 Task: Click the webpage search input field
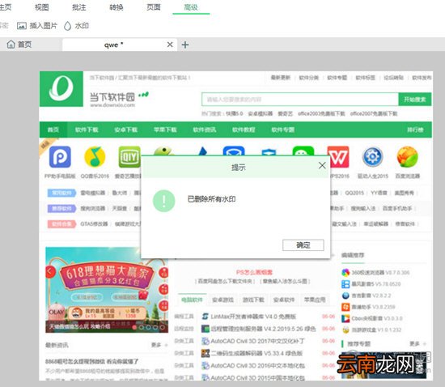300,100
